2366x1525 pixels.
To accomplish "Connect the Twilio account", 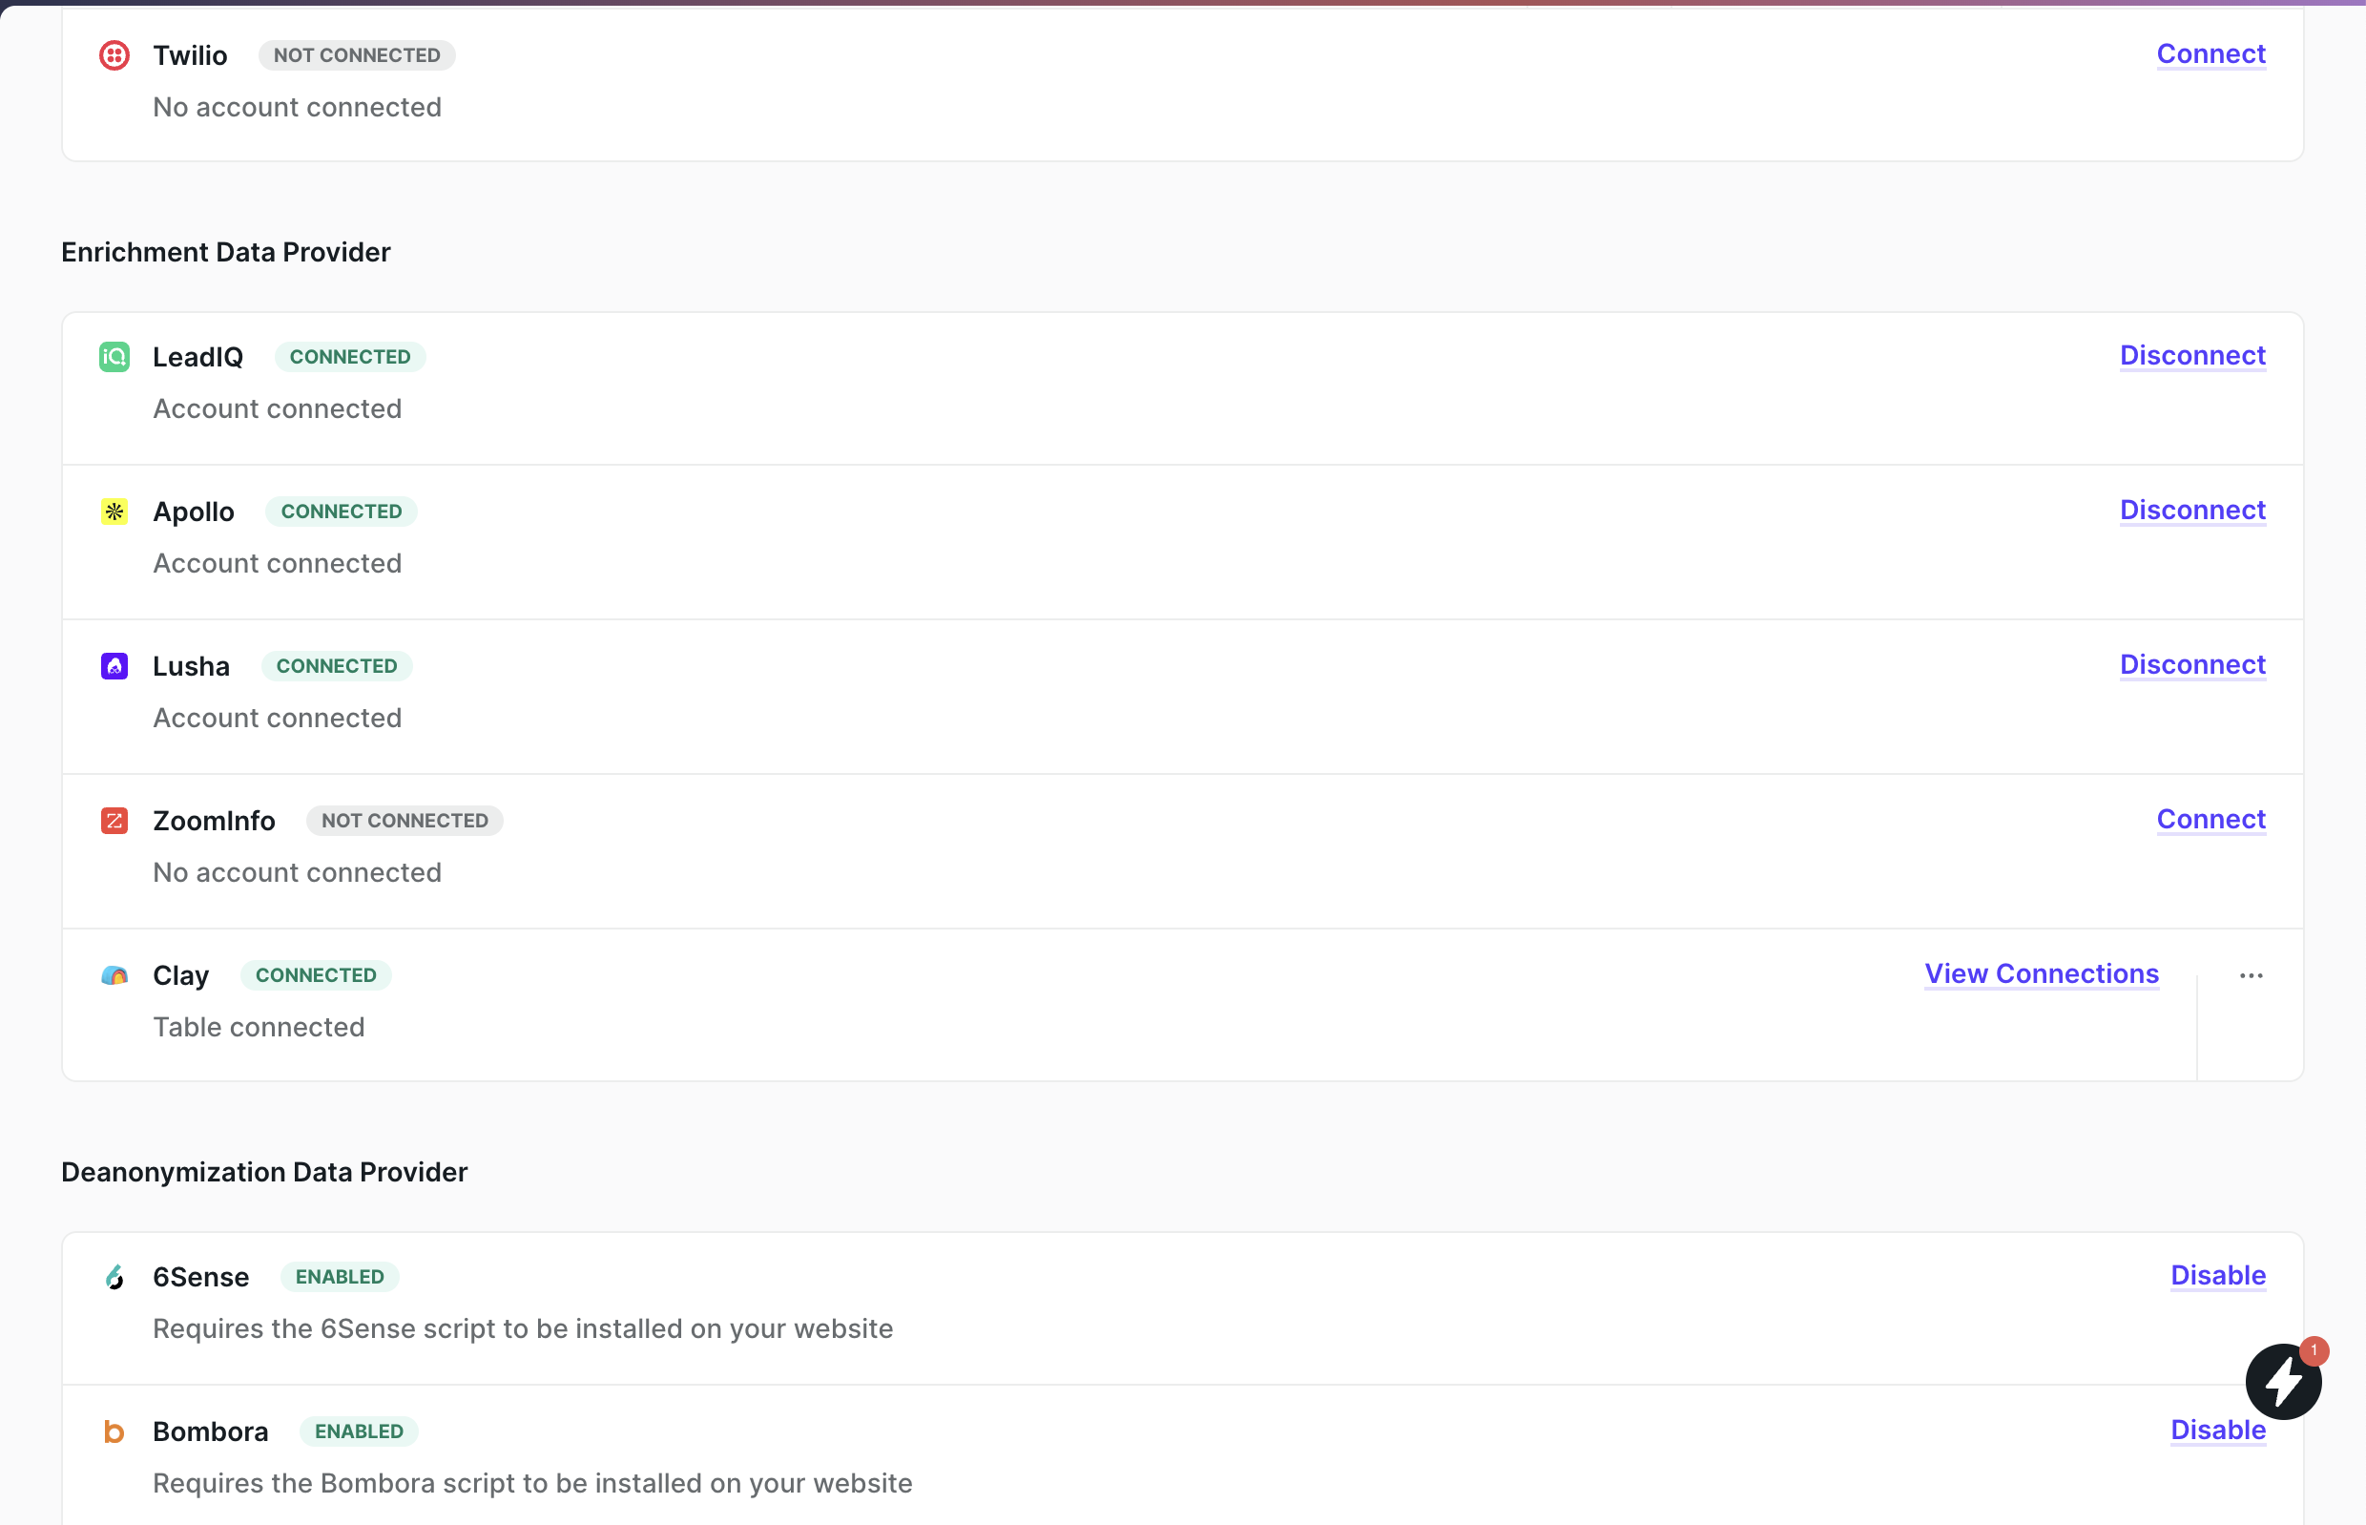I will click(2210, 53).
